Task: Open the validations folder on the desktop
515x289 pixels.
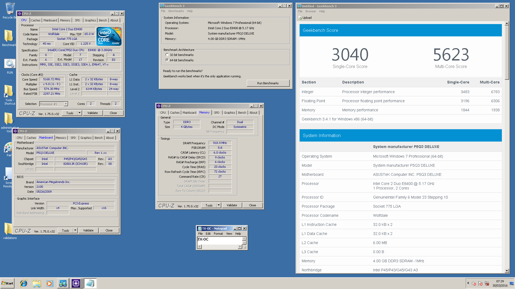Action: (x=9, y=229)
